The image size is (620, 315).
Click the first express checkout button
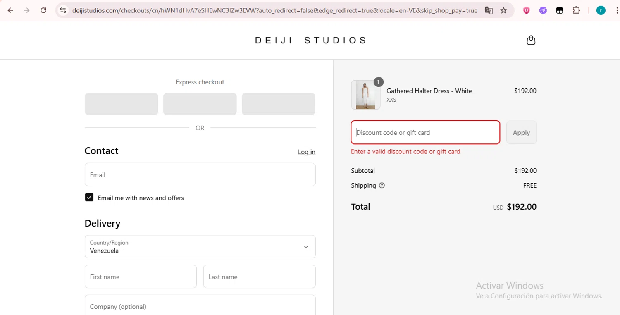122,104
